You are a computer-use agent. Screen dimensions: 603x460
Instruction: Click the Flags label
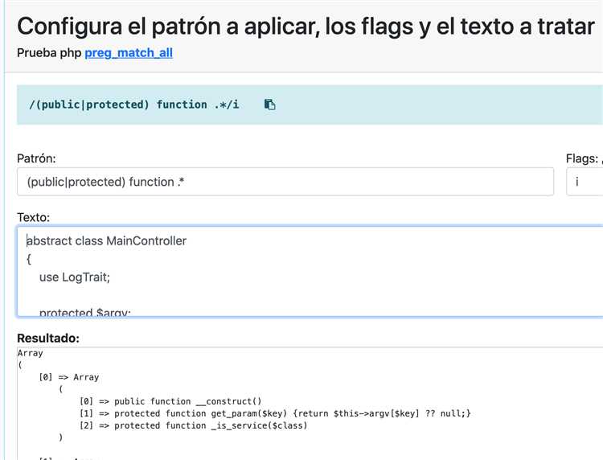tap(583, 158)
